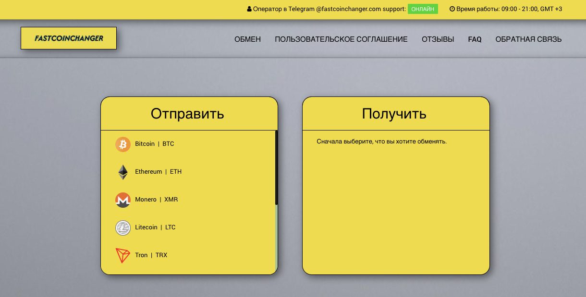Click the Отправить panel heading
The image size is (586, 297).
click(x=187, y=114)
